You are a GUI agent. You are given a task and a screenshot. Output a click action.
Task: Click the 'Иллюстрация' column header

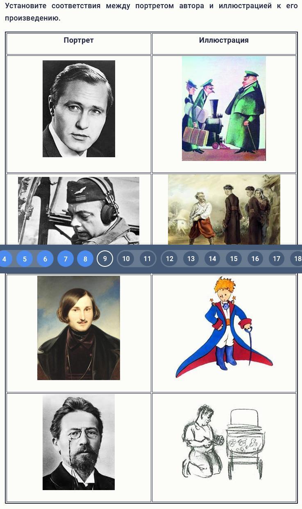point(224,40)
